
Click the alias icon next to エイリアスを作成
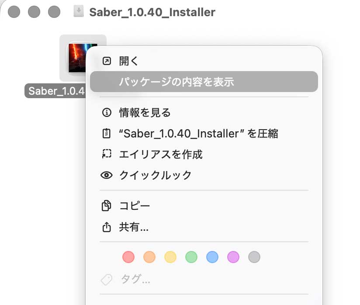106,154
